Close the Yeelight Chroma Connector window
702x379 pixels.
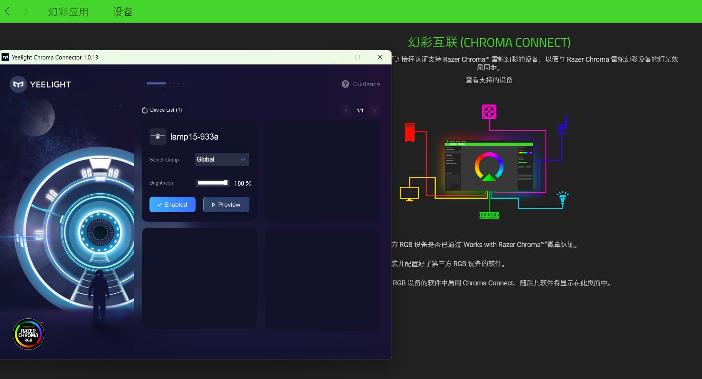pos(380,57)
